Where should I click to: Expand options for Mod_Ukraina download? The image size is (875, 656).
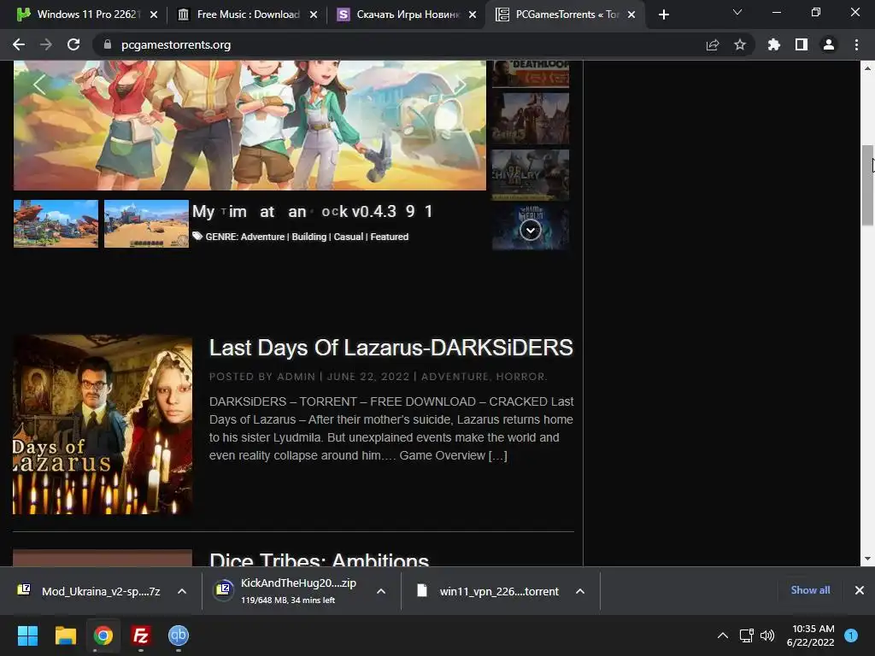click(182, 591)
